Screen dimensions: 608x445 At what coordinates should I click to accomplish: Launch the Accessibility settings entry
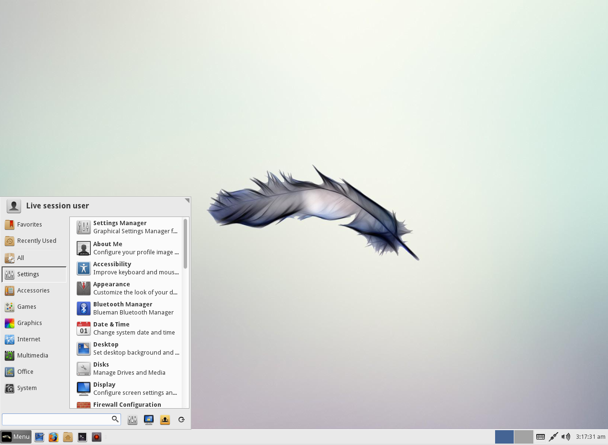128,268
